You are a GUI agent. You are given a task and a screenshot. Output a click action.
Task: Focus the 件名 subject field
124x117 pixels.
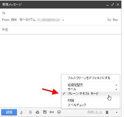pos(60,30)
